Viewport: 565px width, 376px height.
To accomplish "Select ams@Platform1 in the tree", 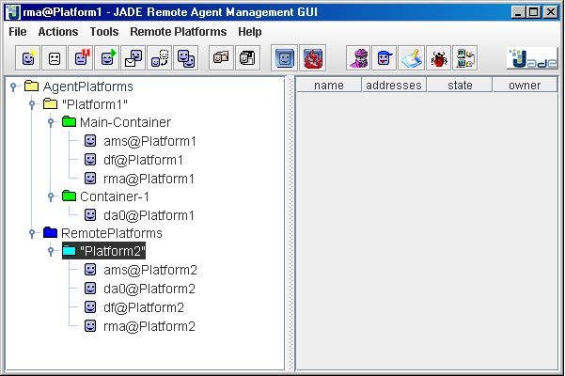I will [x=149, y=141].
